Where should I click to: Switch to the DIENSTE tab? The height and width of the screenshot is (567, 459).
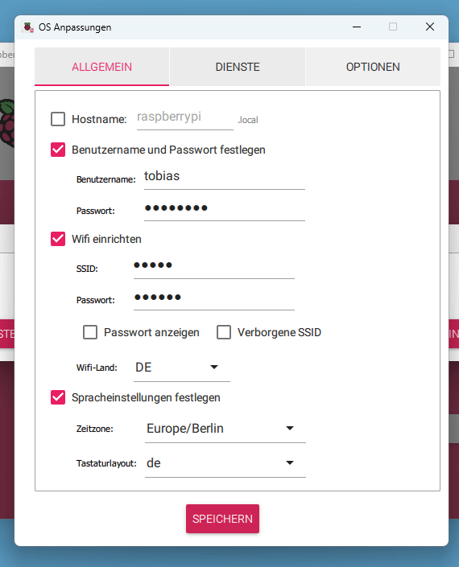pyautogui.click(x=238, y=67)
